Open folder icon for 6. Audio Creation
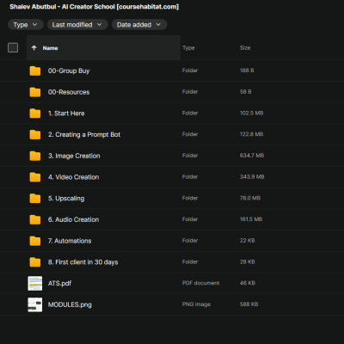344x344 pixels. (35, 219)
